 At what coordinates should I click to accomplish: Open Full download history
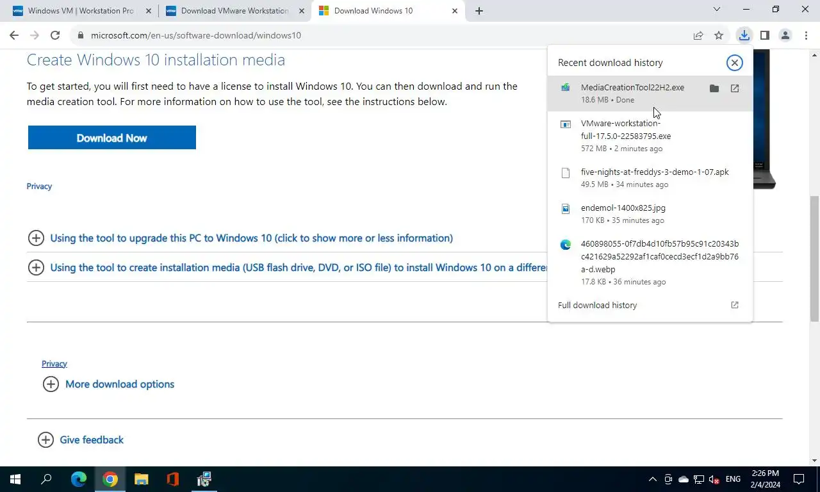[597, 305]
